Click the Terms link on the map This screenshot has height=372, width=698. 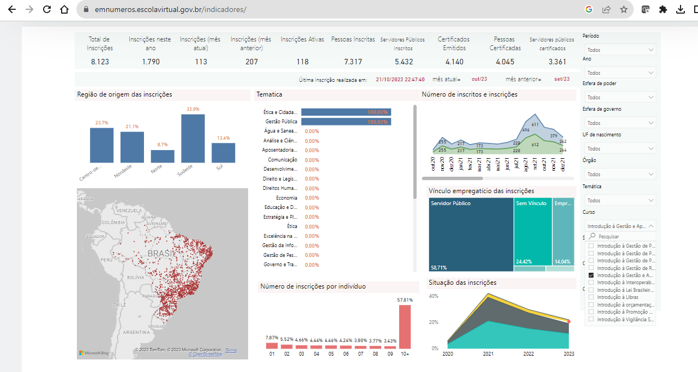click(x=231, y=350)
